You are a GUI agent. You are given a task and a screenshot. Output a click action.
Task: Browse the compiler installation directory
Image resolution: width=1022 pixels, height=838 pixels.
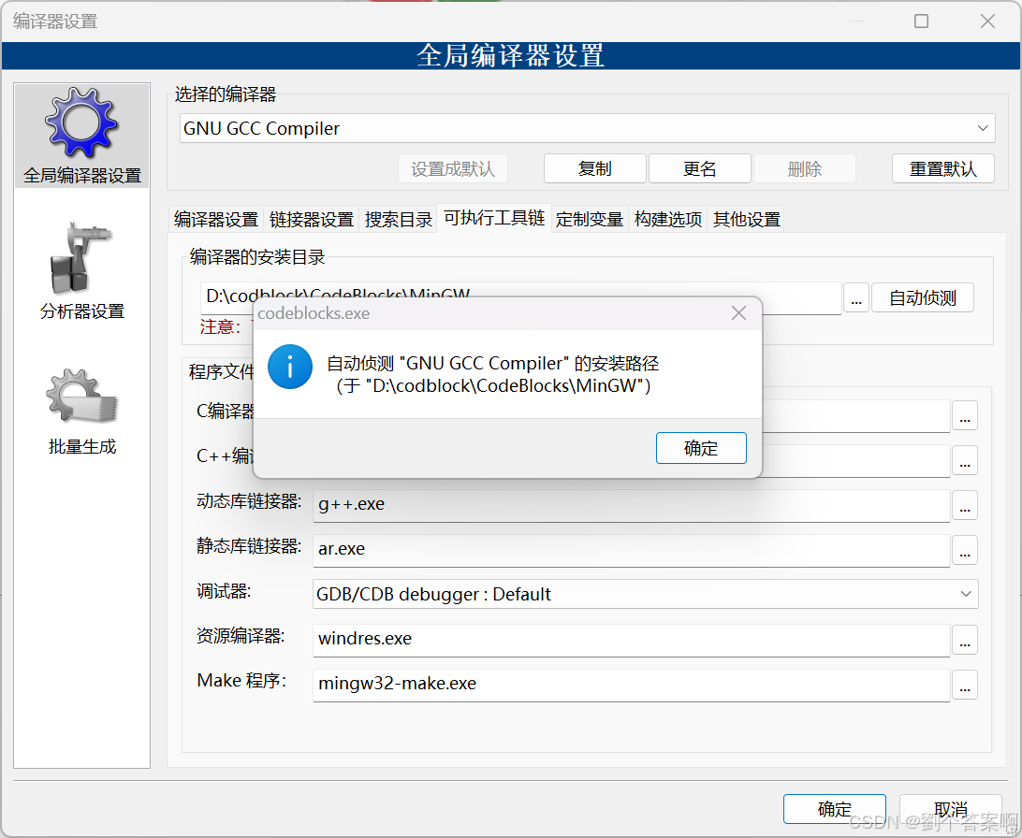(856, 297)
